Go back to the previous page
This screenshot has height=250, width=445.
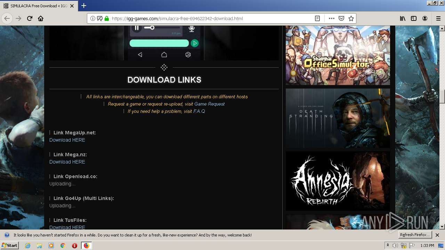point(7,18)
